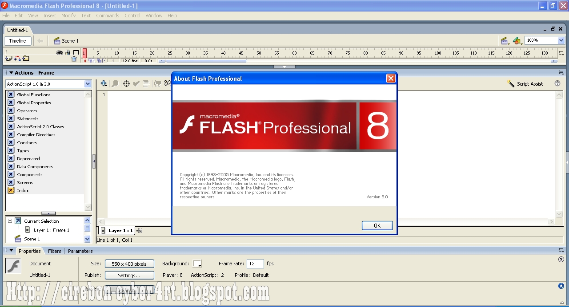
Task: Click the Layer 1 : 1 script tab
Action: coord(116,231)
